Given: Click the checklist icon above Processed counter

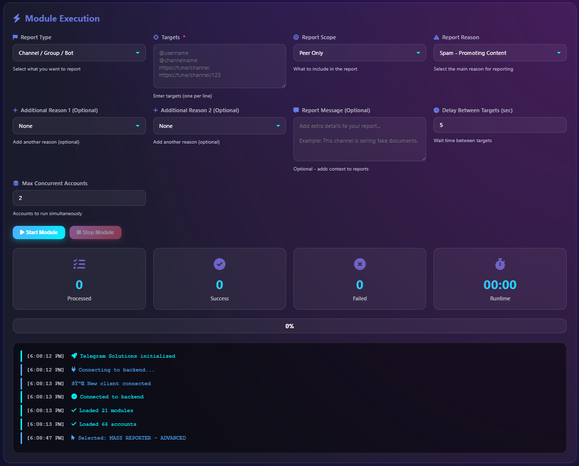Looking at the screenshot, I should [x=79, y=264].
